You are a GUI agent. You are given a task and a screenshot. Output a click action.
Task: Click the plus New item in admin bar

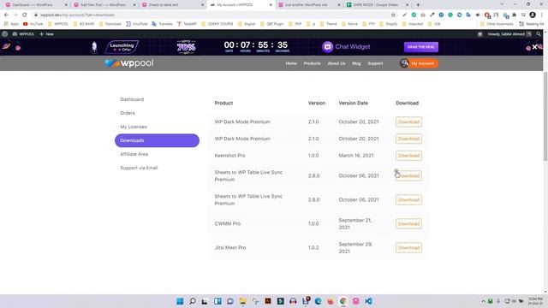(46, 34)
